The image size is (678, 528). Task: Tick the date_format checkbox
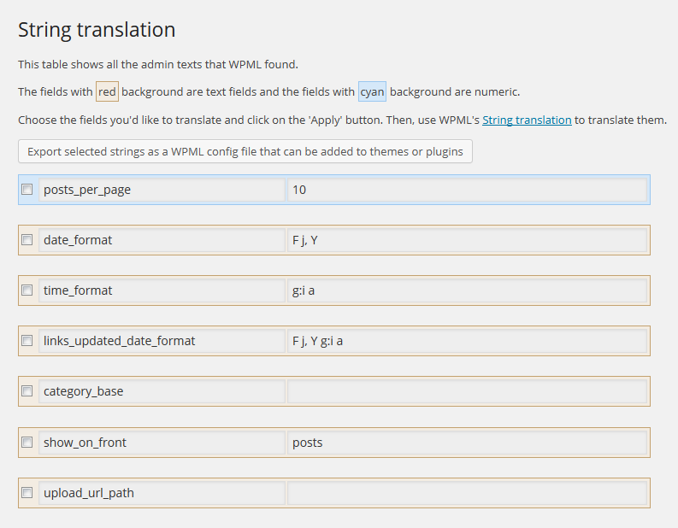(27, 240)
